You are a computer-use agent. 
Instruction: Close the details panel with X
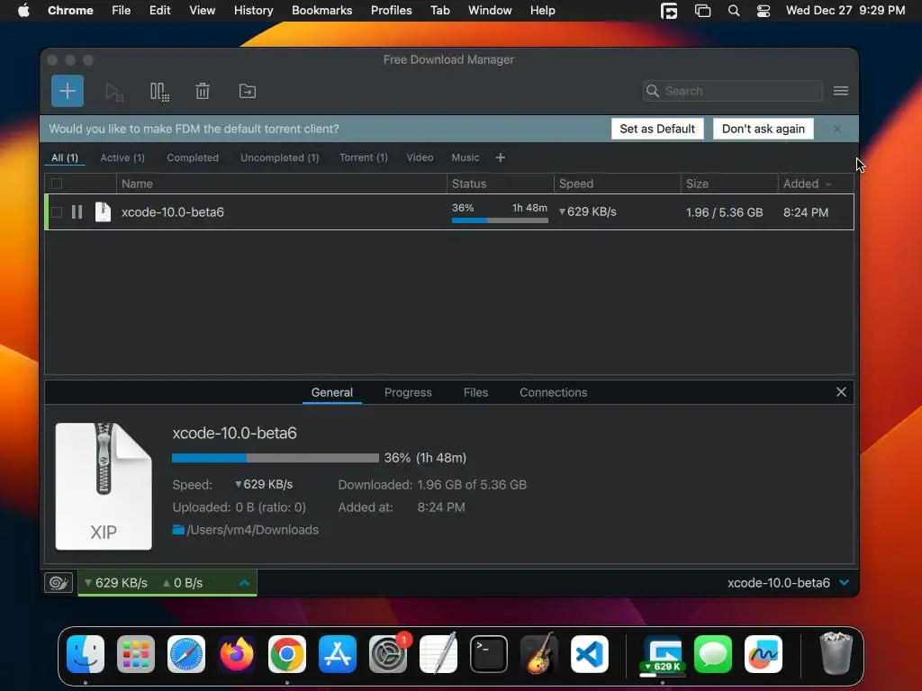(841, 392)
